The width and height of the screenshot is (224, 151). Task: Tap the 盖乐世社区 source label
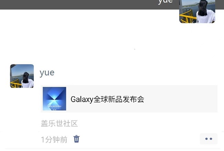[x=59, y=123]
